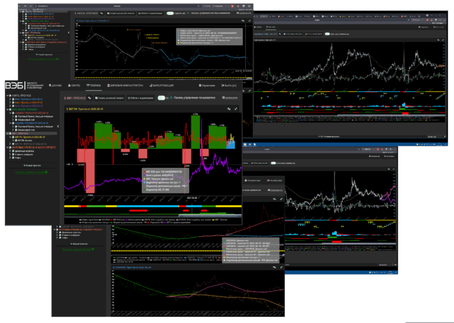Screen dimensions: 454x323
Task: Click 'развернуть' link in ВВП window
Action: click(x=230, y=98)
